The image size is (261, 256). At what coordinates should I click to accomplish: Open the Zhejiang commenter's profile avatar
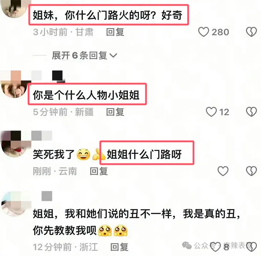14,204
